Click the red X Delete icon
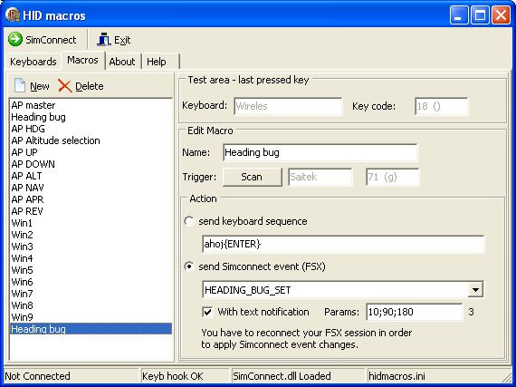 [x=65, y=86]
